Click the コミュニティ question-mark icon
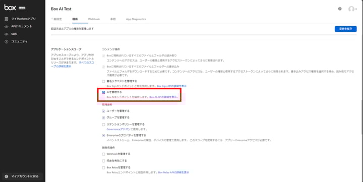The height and width of the screenshot is (182, 363). click(7, 42)
